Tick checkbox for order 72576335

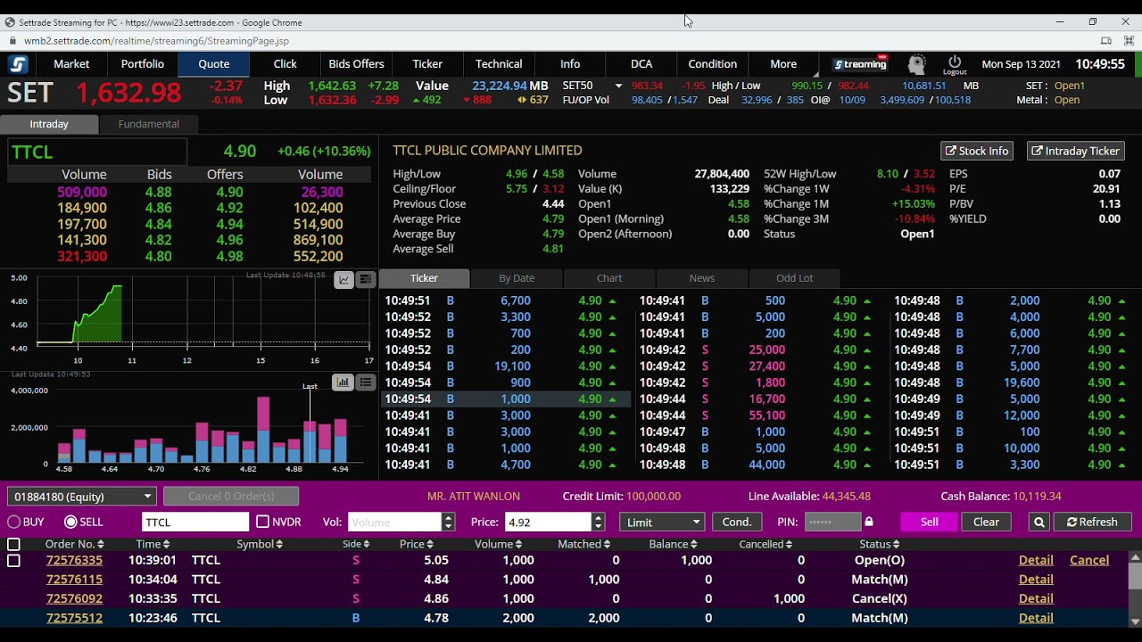coord(13,561)
